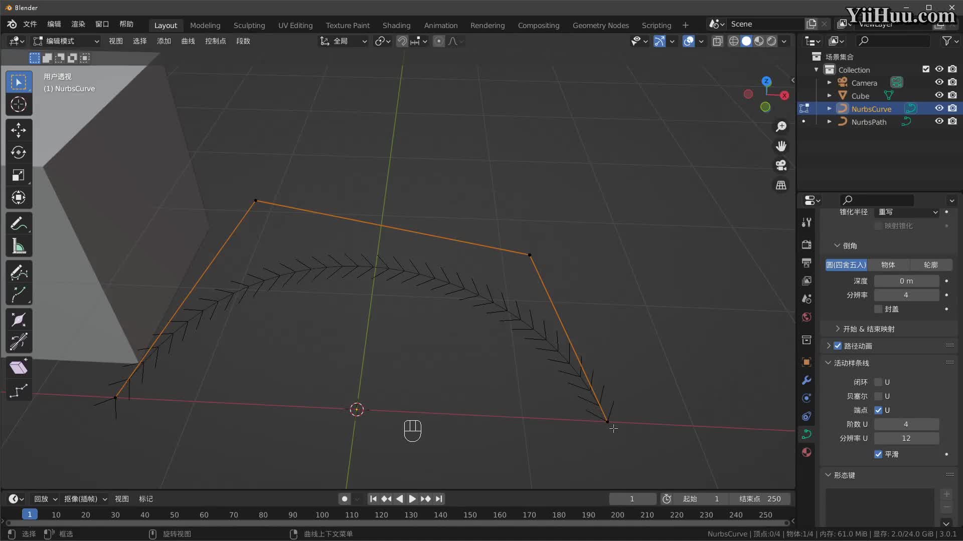Switch to the Shading workspace tab
Image resolution: width=963 pixels, height=541 pixels.
click(x=396, y=25)
